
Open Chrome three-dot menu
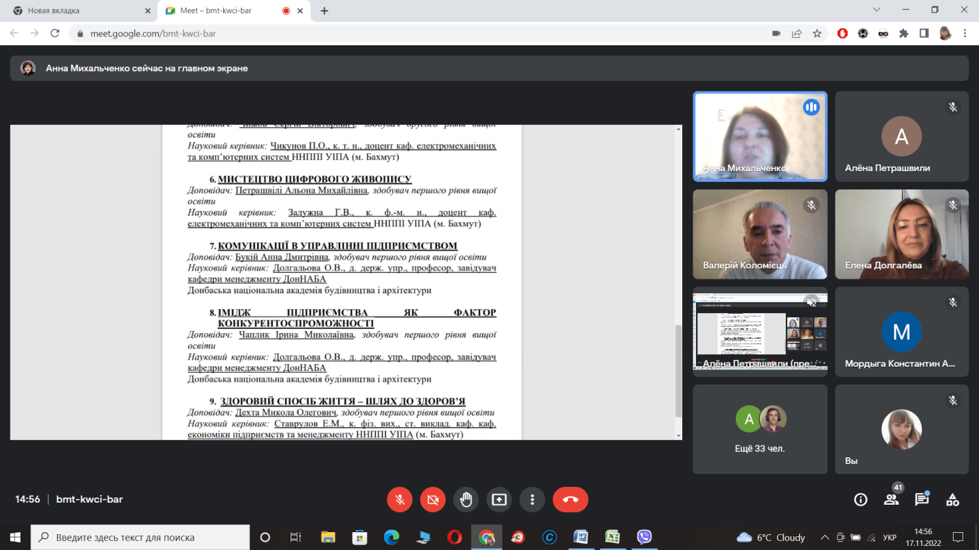click(965, 33)
